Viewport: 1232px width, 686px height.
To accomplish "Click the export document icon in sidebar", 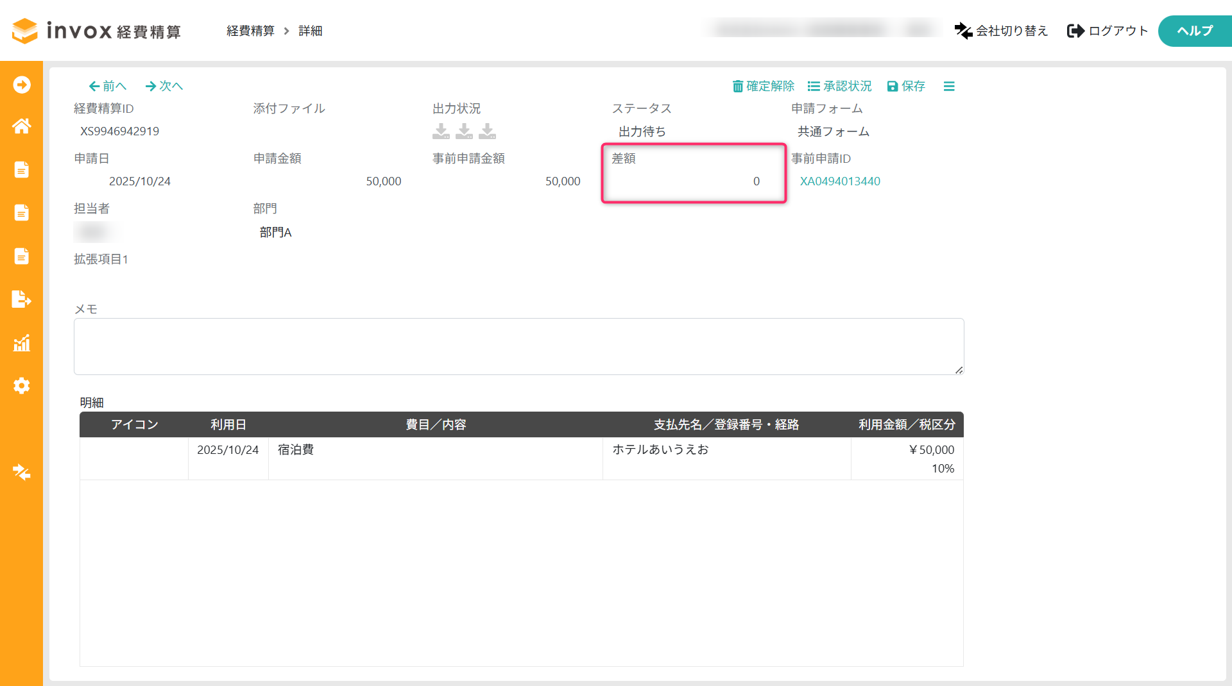I will coord(21,299).
